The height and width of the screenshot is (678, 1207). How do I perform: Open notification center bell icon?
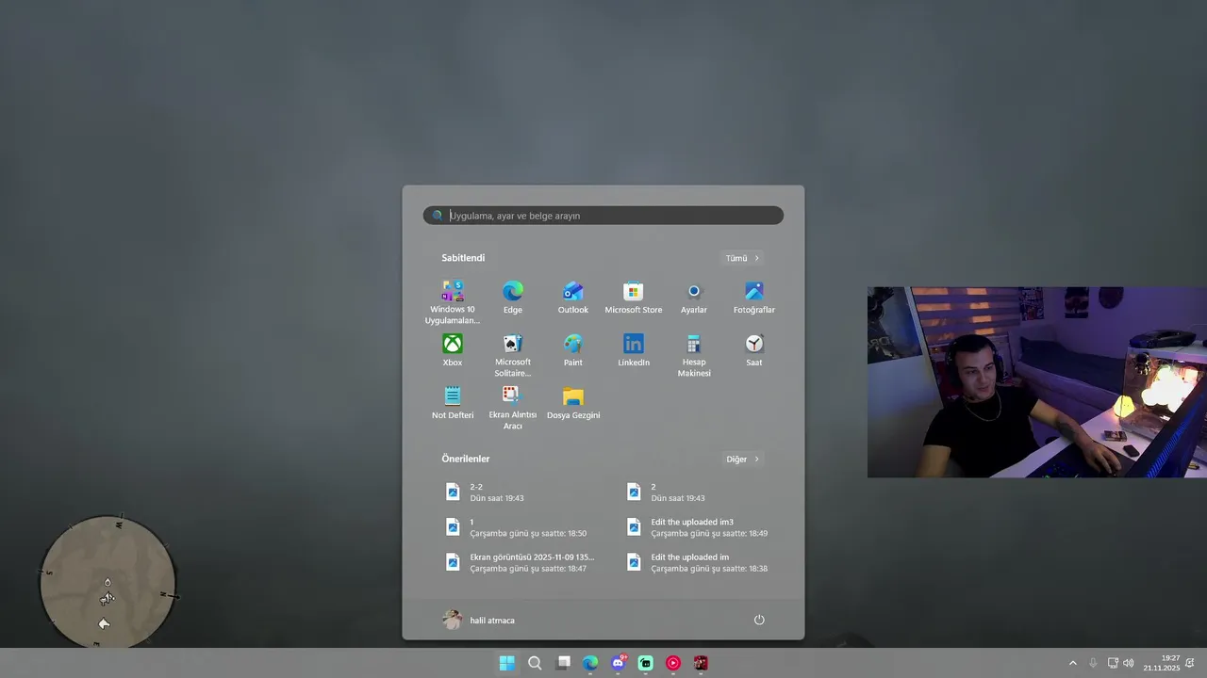click(x=1190, y=663)
